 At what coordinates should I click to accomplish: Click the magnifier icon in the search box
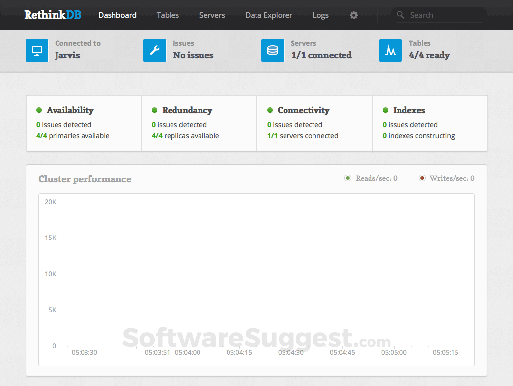point(400,15)
